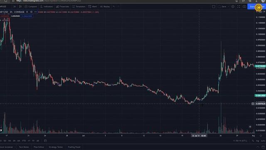The height and width of the screenshot is (150, 266).
Task: Open the Strategy Tester tab
Action: (56, 147)
